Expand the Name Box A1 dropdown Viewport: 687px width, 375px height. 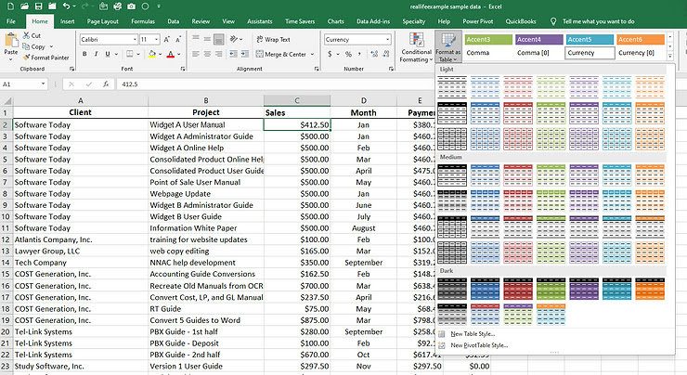click(43, 84)
